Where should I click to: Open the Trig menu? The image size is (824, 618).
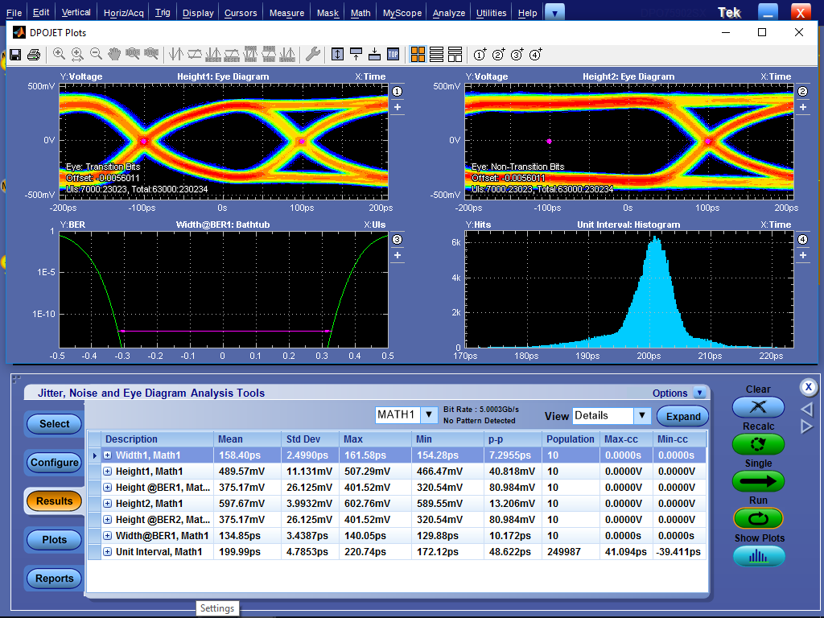[163, 13]
